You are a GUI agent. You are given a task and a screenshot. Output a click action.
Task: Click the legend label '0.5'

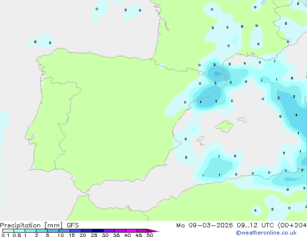[x=17, y=235]
